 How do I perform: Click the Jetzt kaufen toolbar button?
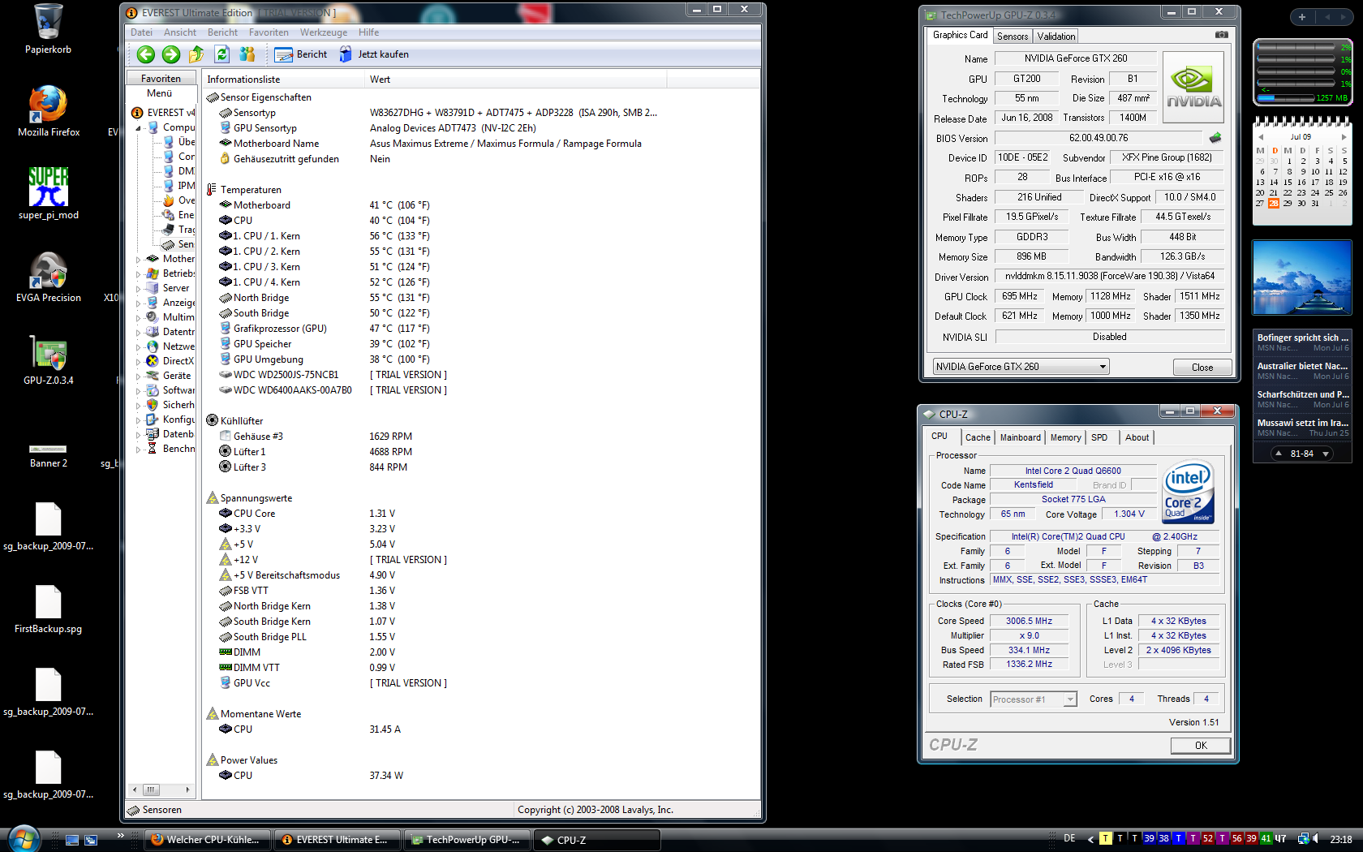tap(374, 54)
